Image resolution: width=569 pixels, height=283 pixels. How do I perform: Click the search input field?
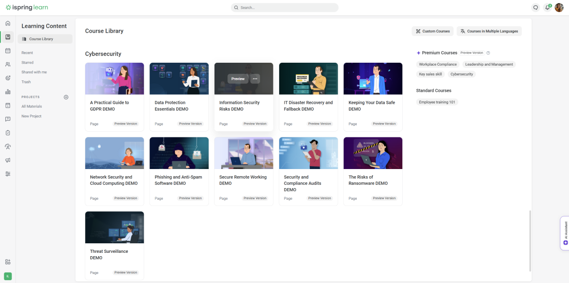point(284,8)
